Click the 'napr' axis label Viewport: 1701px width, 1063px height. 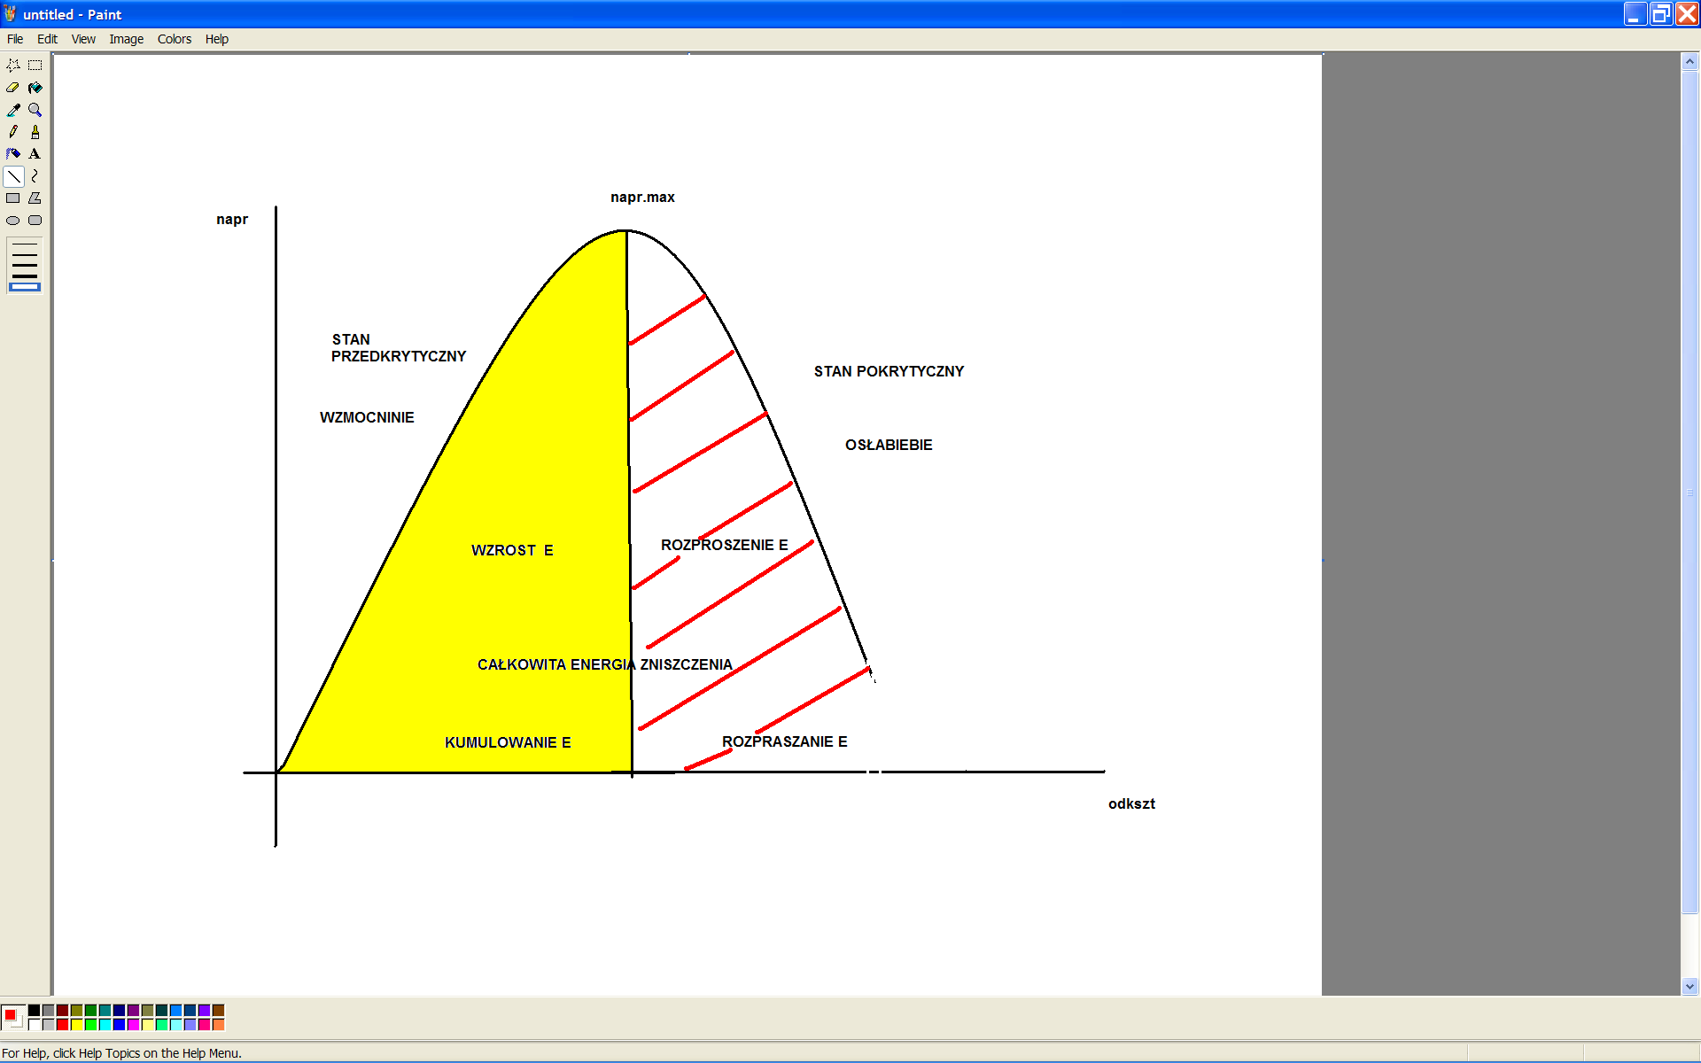(x=232, y=220)
